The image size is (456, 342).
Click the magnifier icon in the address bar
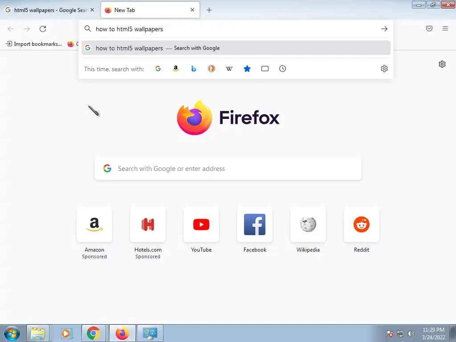[88, 28]
